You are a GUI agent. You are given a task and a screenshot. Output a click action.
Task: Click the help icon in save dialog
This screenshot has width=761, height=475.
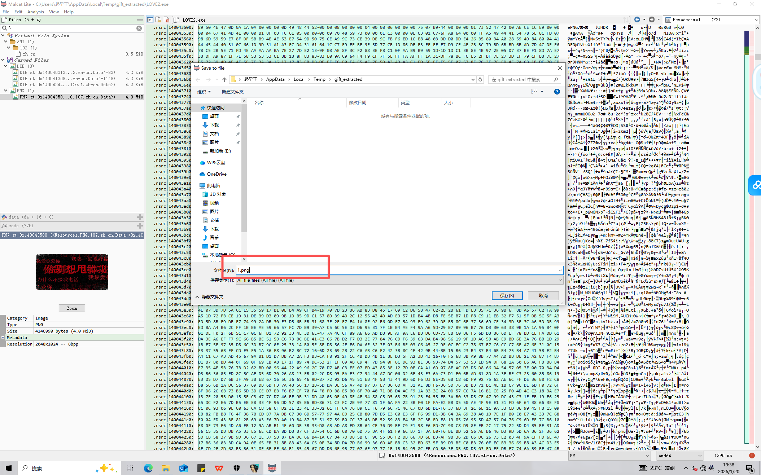(x=557, y=92)
